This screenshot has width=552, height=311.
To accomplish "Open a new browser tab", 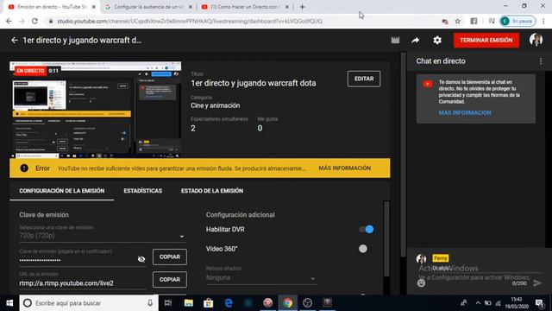I will (302, 7).
